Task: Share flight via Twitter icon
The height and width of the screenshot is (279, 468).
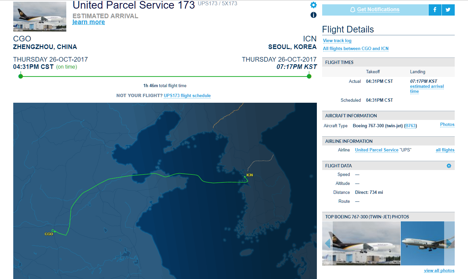Action: point(448,10)
